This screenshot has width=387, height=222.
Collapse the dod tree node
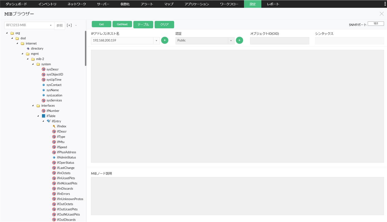pyautogui.click(x=12, y=38)
